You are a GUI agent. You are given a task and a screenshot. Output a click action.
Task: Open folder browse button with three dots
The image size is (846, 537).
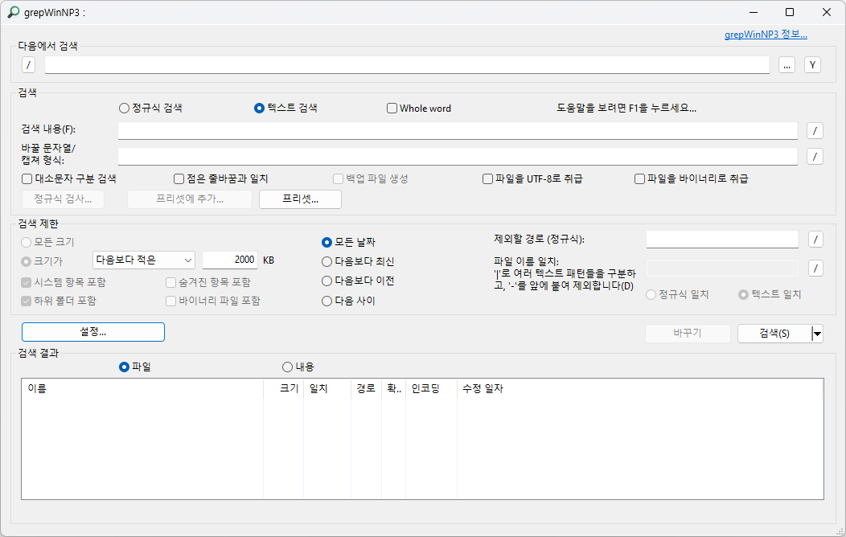point(786,64)
